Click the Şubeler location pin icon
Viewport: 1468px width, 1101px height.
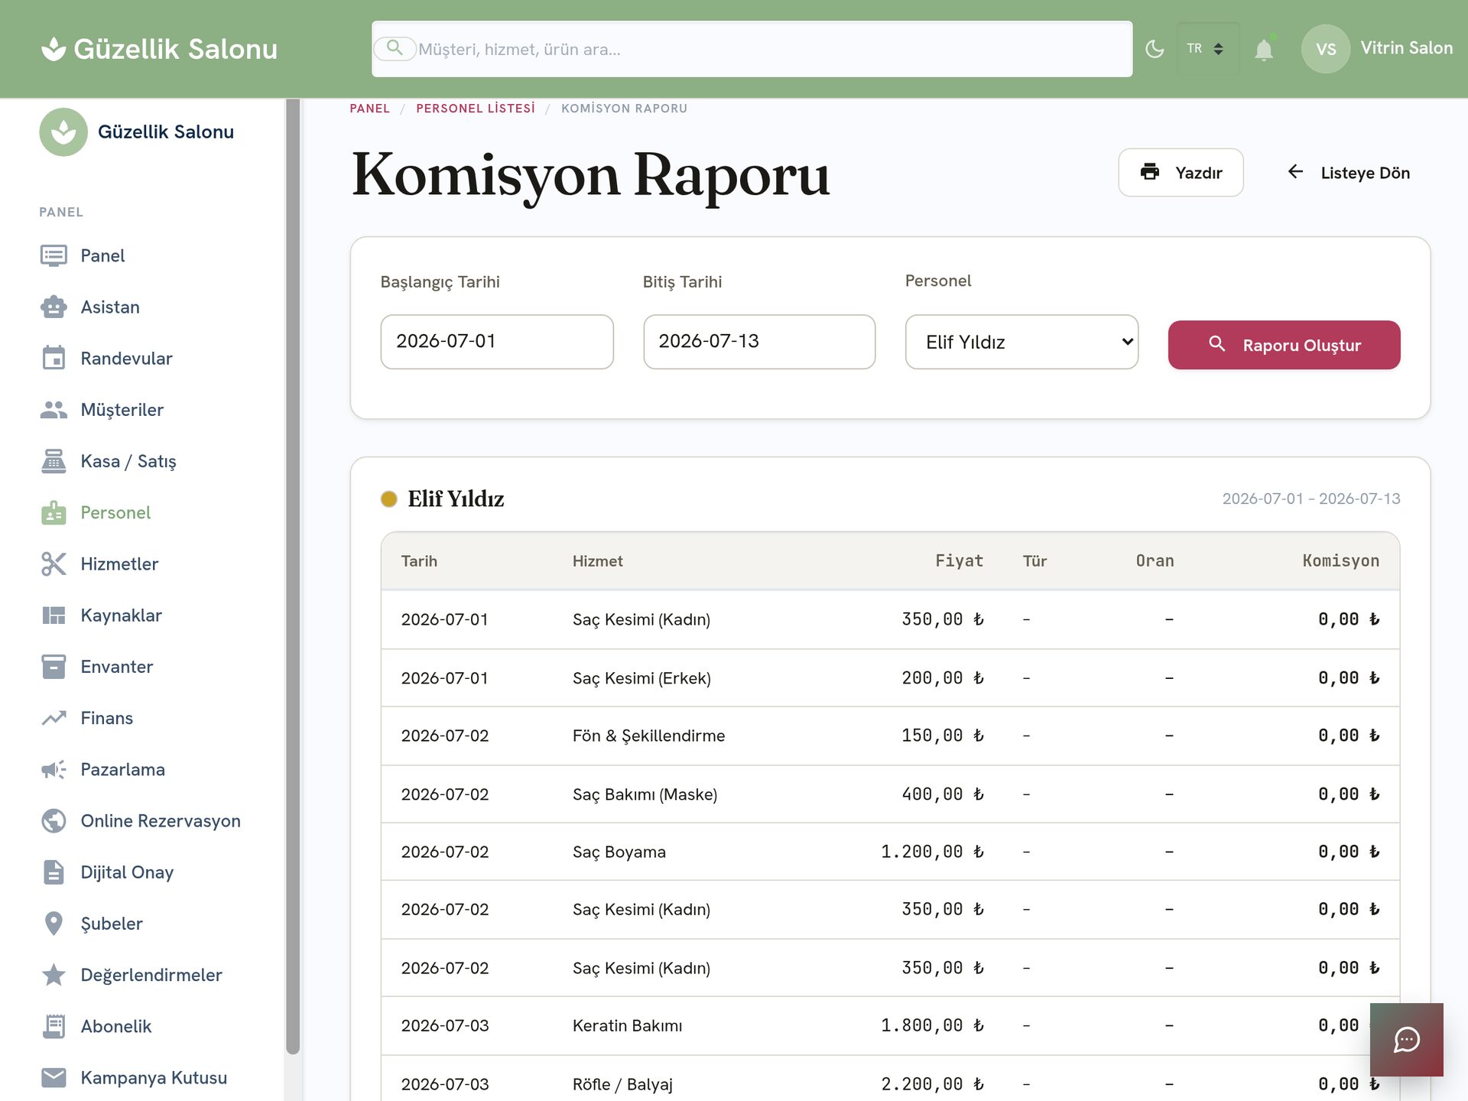click(x=54, y=923)
